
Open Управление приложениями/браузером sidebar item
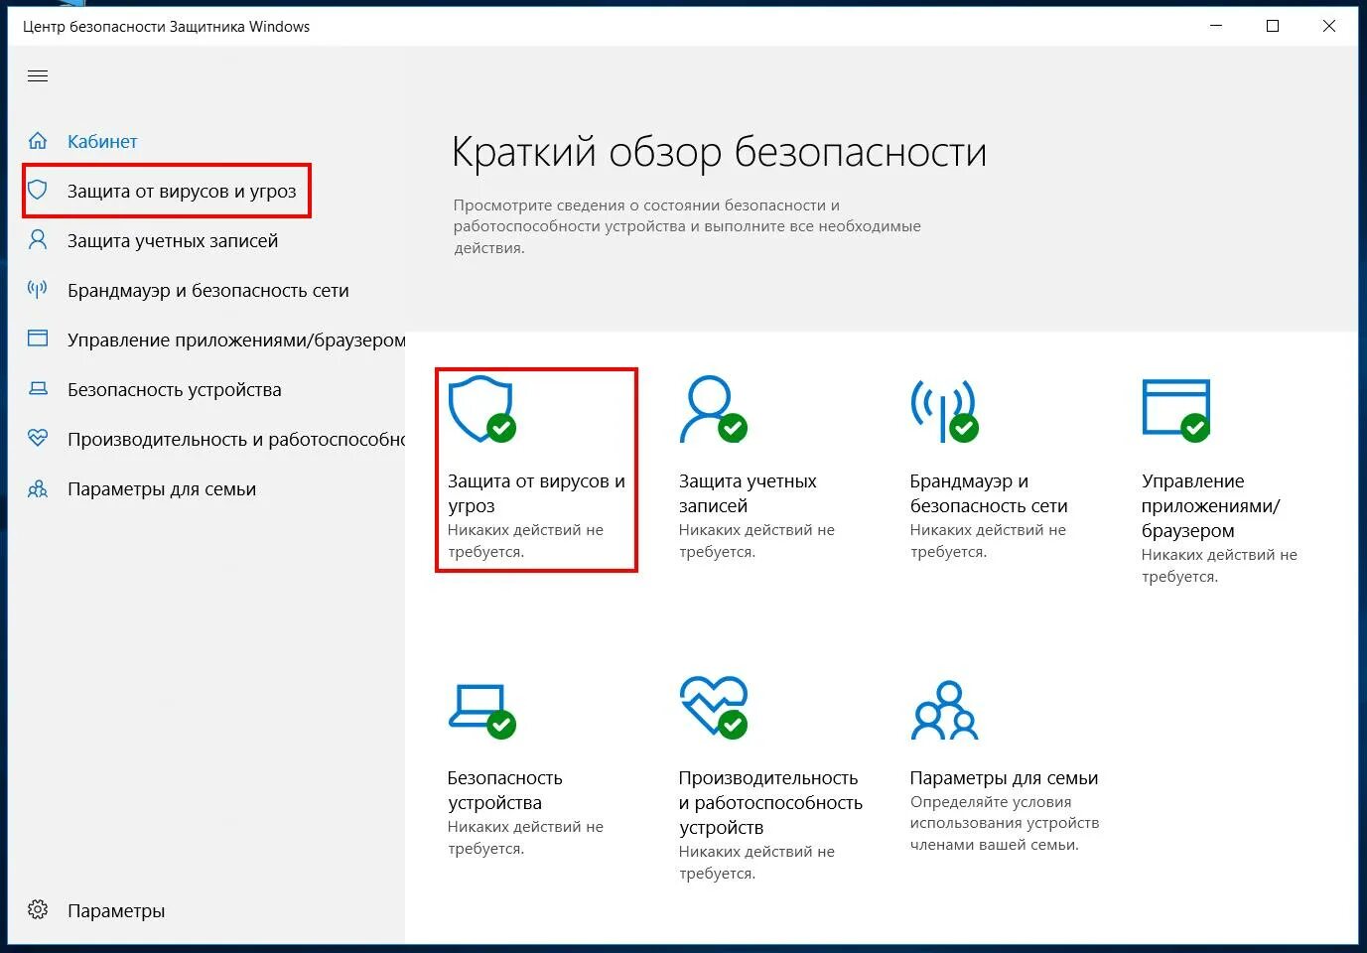(x=236, y=340)
